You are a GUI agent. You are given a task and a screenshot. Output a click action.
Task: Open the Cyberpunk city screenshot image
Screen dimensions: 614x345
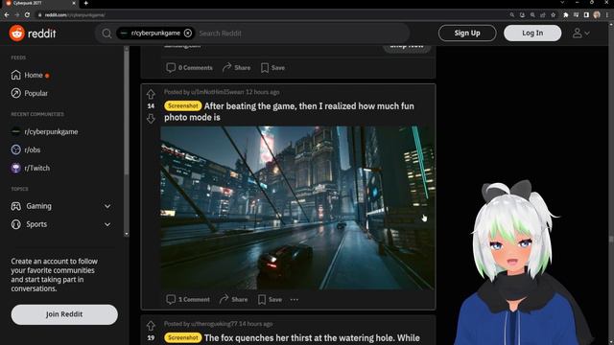tap(297, 208)
